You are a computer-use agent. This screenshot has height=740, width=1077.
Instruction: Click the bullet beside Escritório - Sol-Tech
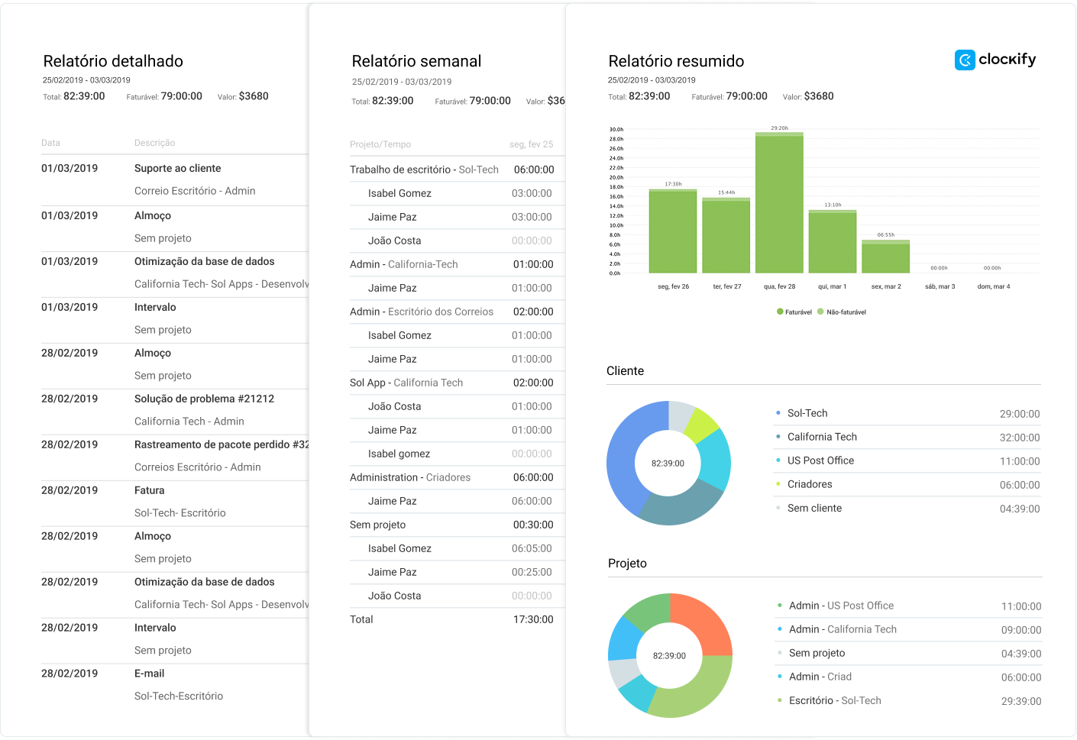pyautogui.click(x=780, y=700)
